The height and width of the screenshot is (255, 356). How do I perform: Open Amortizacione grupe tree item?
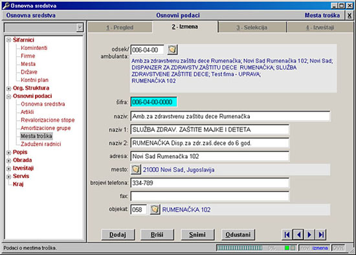coord(46,128)
